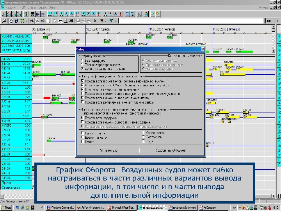The width and height of the screenshot is (281, 211).
Task: Click the greyed-out floppy disk save icon
Action: [78, 21]
